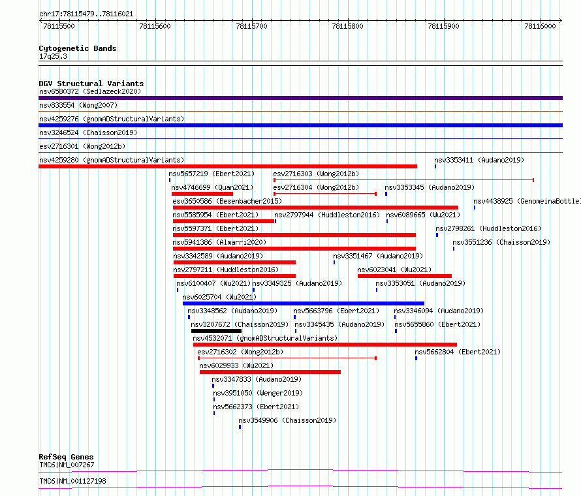Click esv2716302 (Wong2012b) label
Screen dimensions: 581x496
[240, 352]
